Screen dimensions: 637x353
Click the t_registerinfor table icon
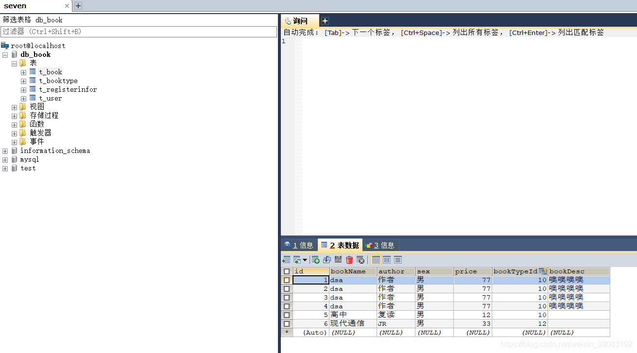pos(33,89)
